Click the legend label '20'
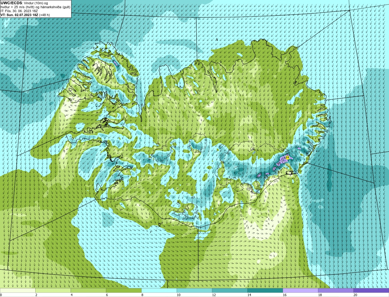This screenshot has height=297, width=389. [x=355, y=295]
